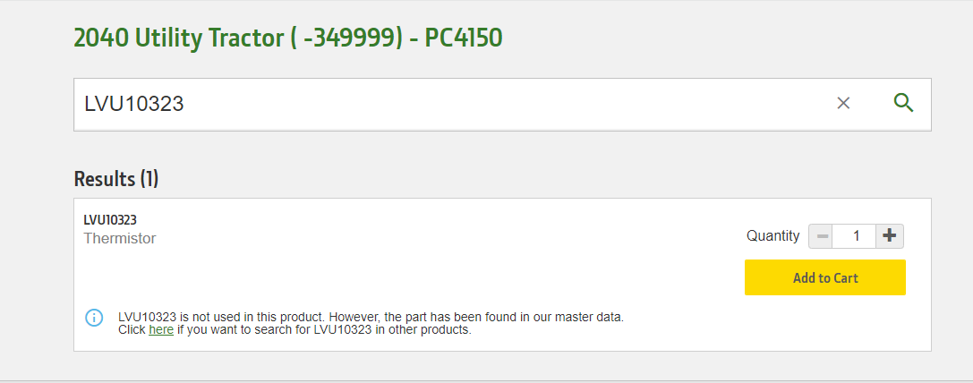Screen dimensions: 973x383
Task: Click the magnifying glass search icon
Action: pos(903,103)
